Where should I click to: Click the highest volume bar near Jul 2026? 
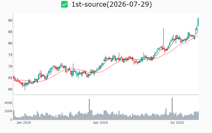coord(172,109)
